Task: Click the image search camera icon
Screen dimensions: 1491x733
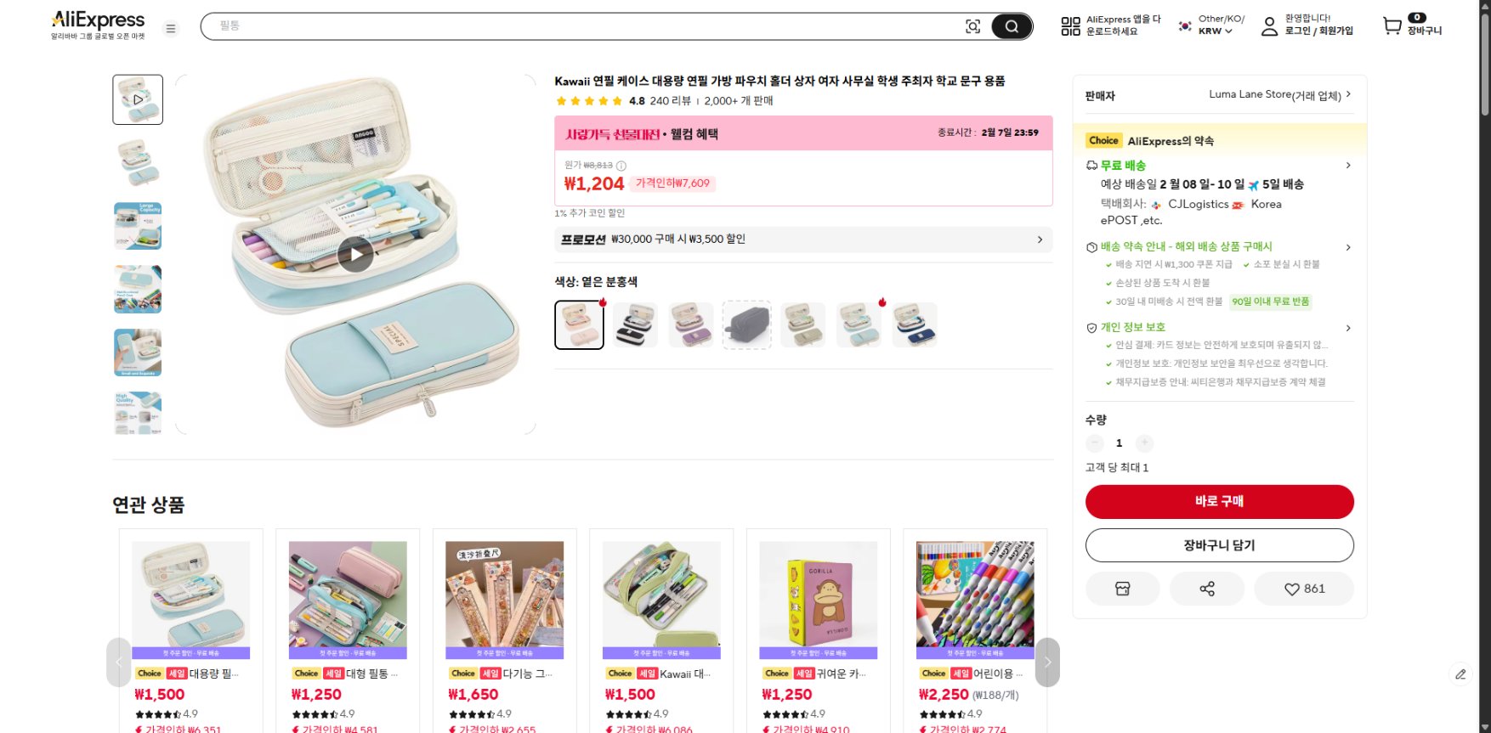Action: point(972,26)
